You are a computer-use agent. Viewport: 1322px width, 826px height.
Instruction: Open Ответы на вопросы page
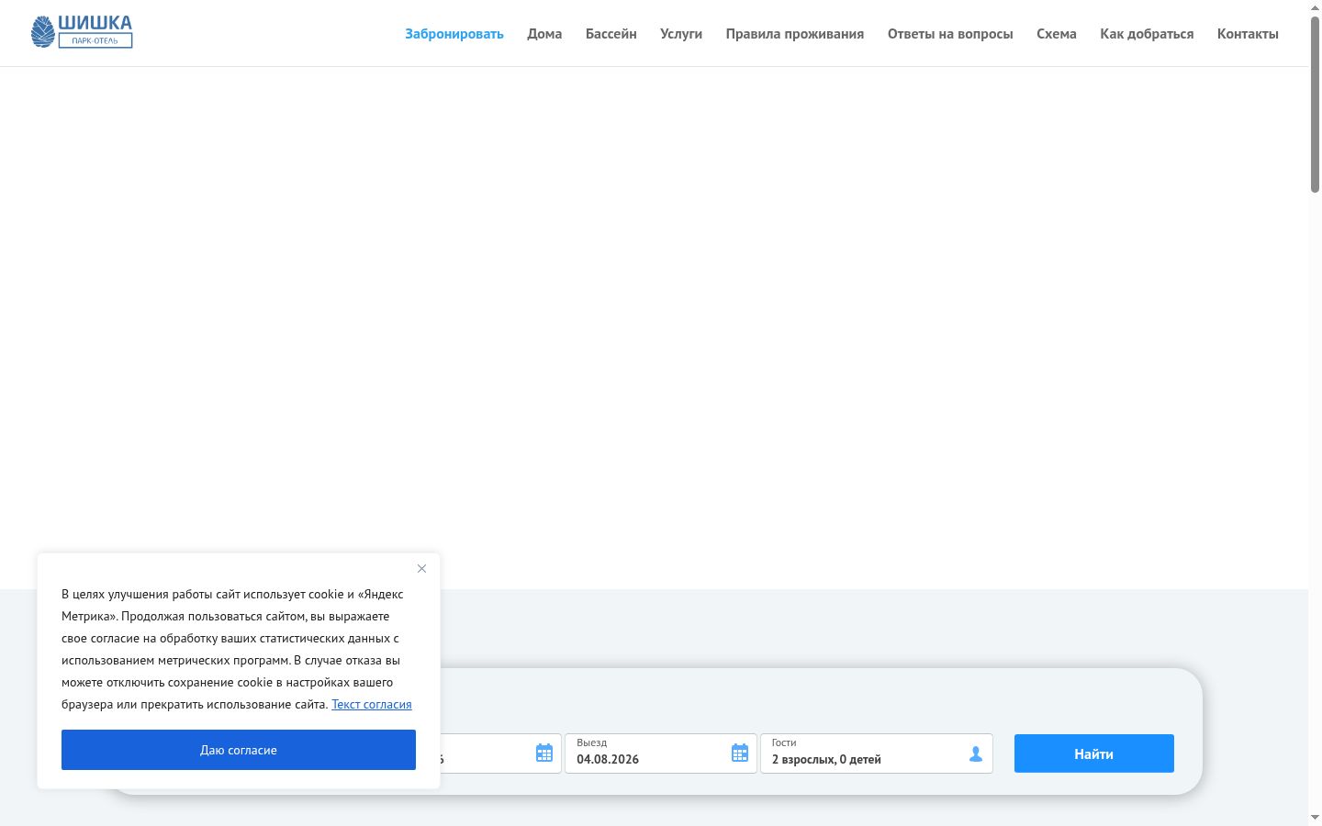click(x=950, y=34)
